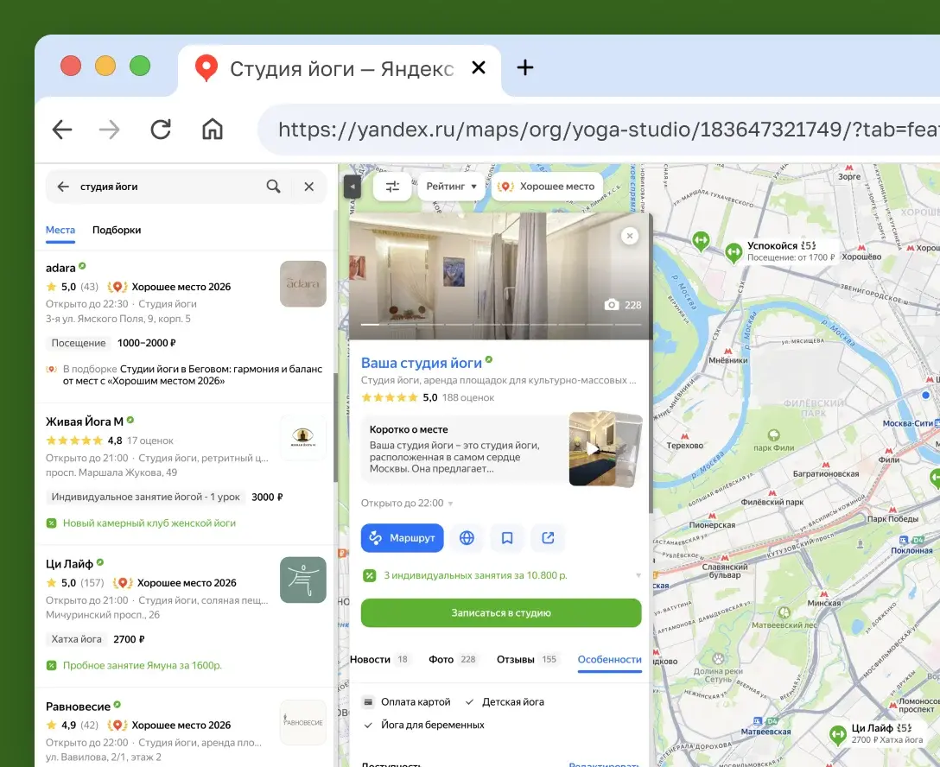Select the Особенности tab

(610, 659)
